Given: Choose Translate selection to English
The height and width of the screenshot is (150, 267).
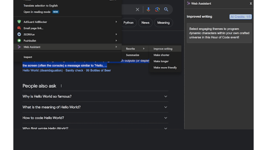Looking at the screenshot, I should tap(41, 6).
